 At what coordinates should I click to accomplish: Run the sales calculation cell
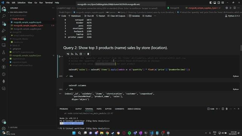(x=60, y=56)
